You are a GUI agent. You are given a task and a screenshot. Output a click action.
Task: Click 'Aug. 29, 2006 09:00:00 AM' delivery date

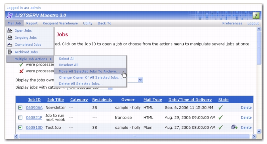(x=190, y=118)
